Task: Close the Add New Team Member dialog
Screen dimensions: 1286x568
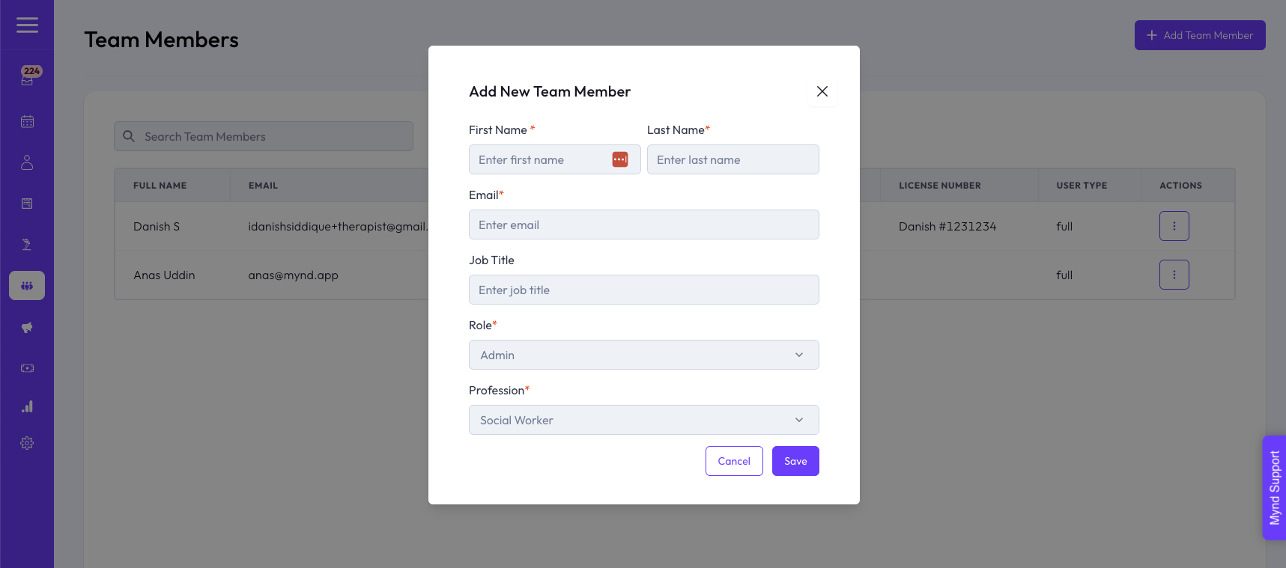Action: pyautogui.click(x=822, y=91)
